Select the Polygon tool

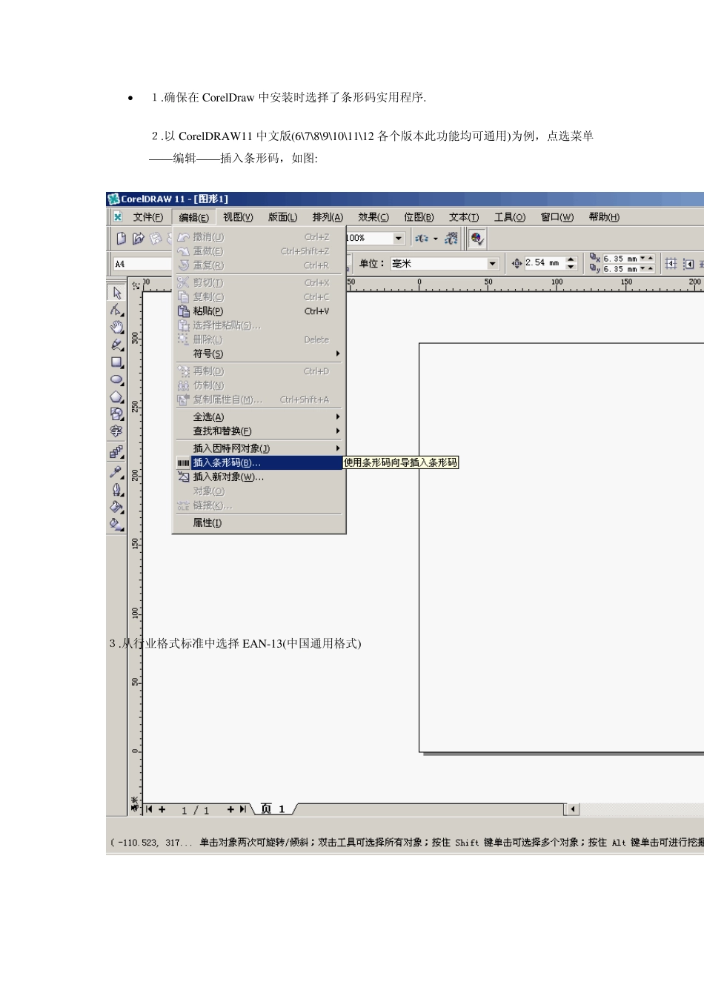117,396
